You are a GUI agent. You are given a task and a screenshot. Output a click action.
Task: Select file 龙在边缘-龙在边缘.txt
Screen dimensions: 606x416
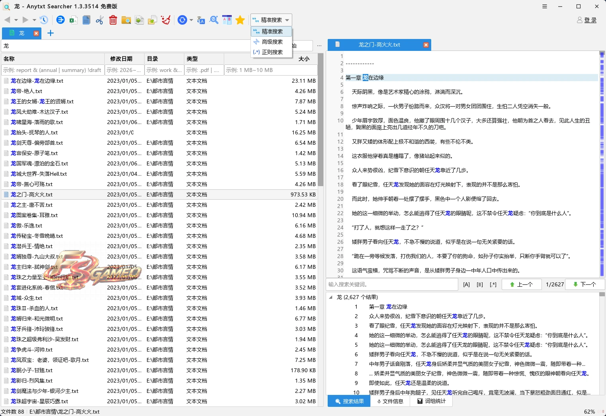pyautogui.click(x=159, y=81)
